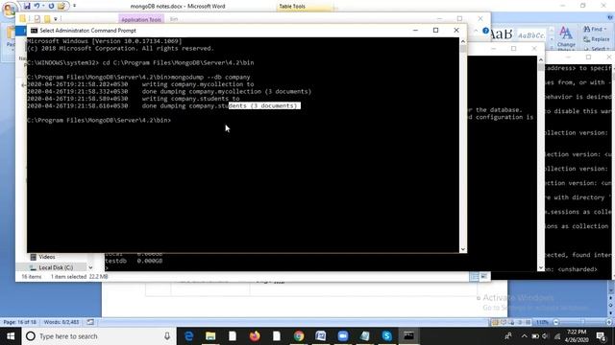Image resolution: width=615 pixels, height=345 pixels.
Task: Click the '1 item selected 22.2 MB' status text
Action: pos(79,277)
